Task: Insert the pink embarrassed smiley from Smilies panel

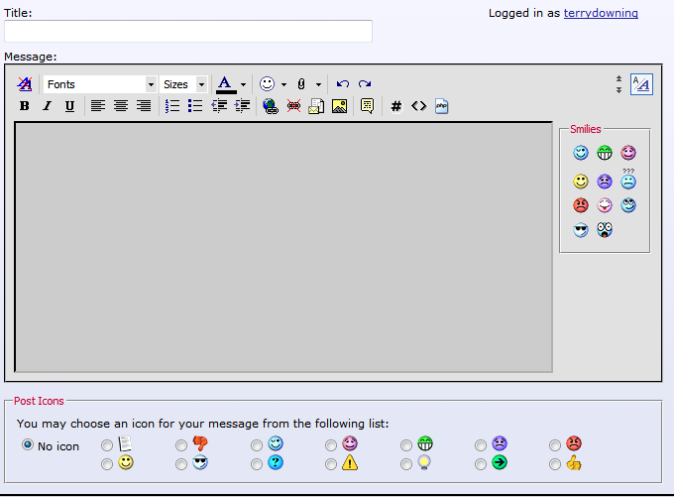Action: (x=628, y=153)
